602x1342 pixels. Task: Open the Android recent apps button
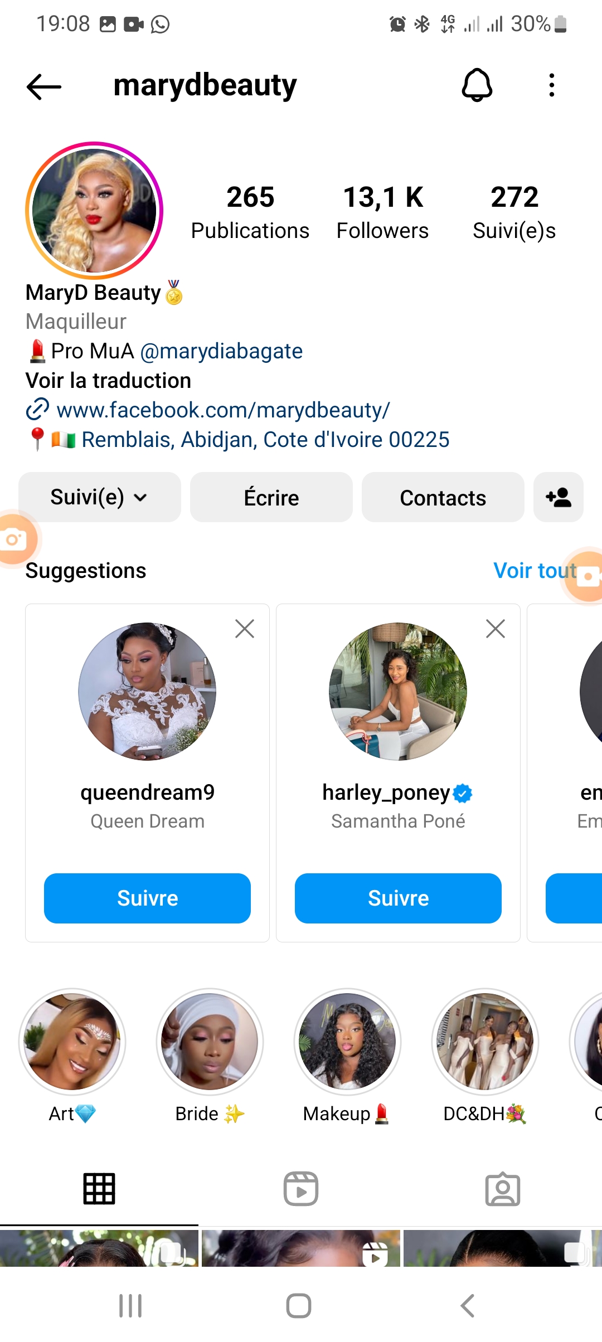pos(130,1306)
